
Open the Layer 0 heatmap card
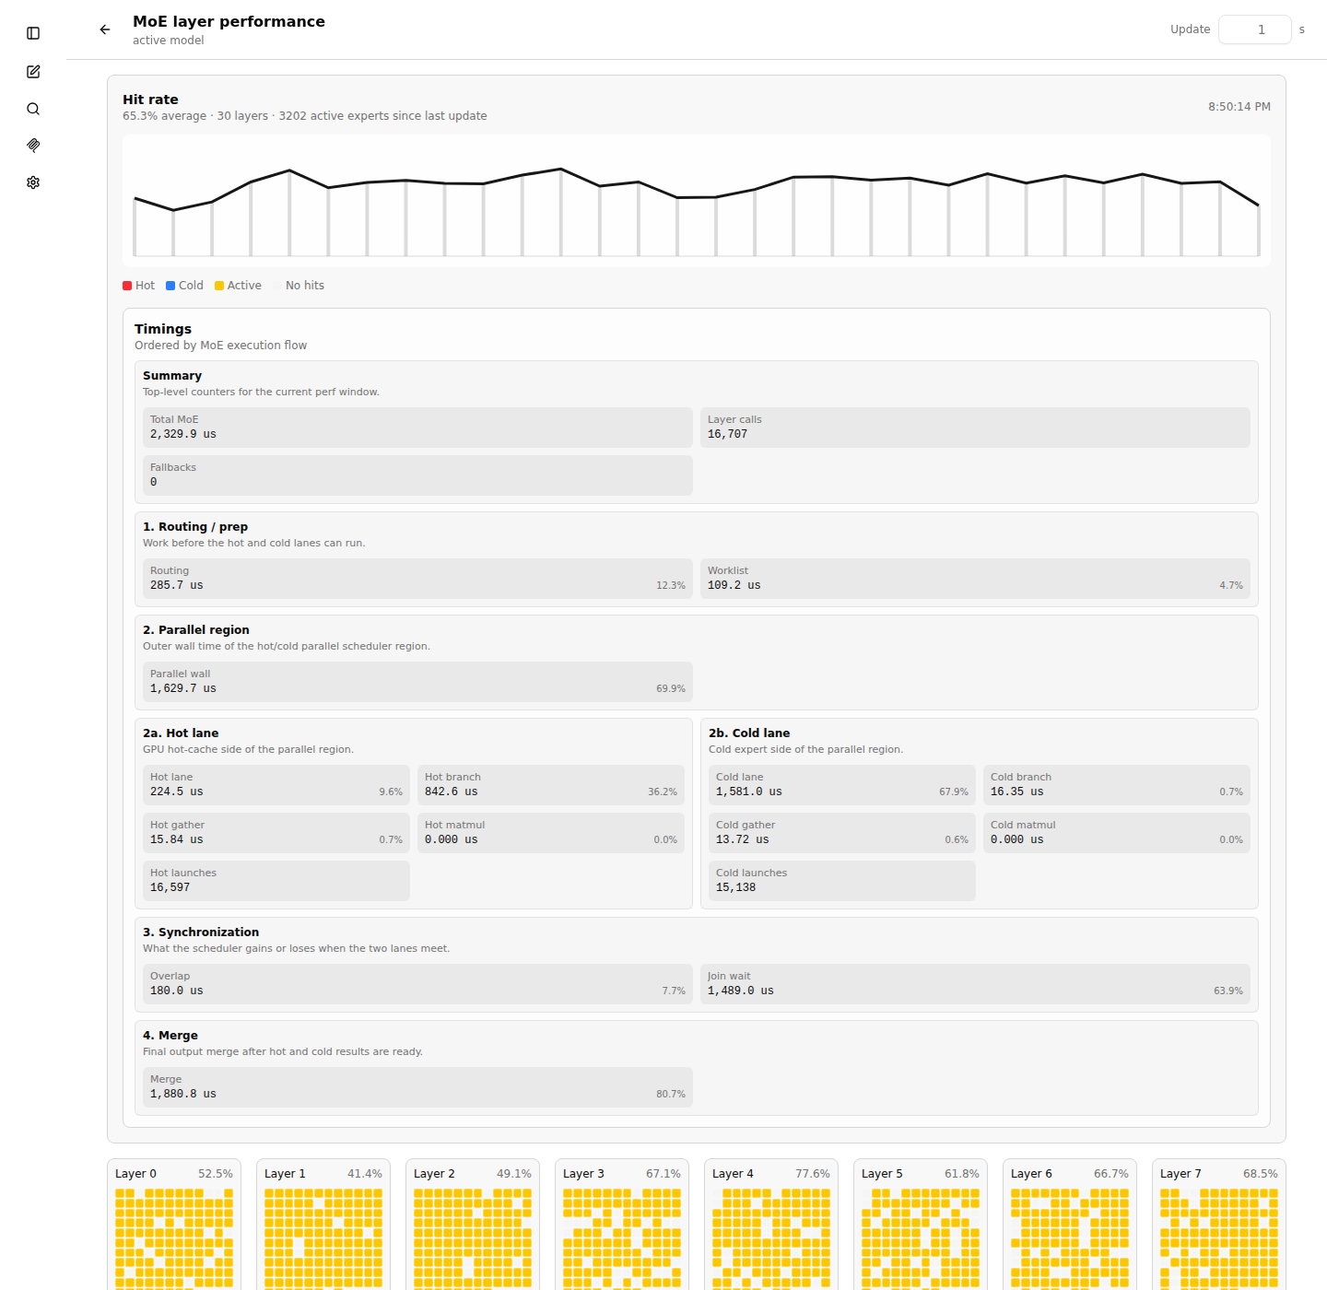pos(174,1225)
